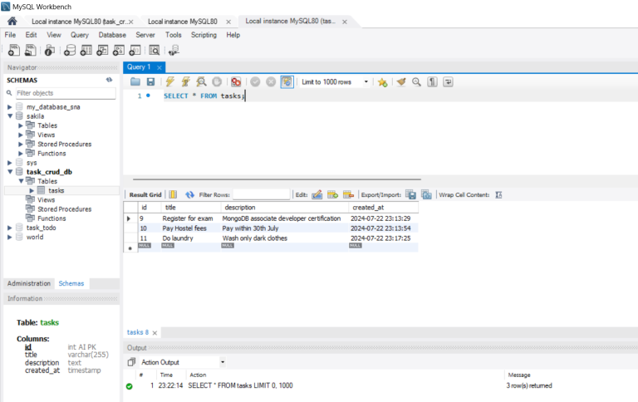
Task: Refresh the schemas list in Navigator
Action: (109, 80)
